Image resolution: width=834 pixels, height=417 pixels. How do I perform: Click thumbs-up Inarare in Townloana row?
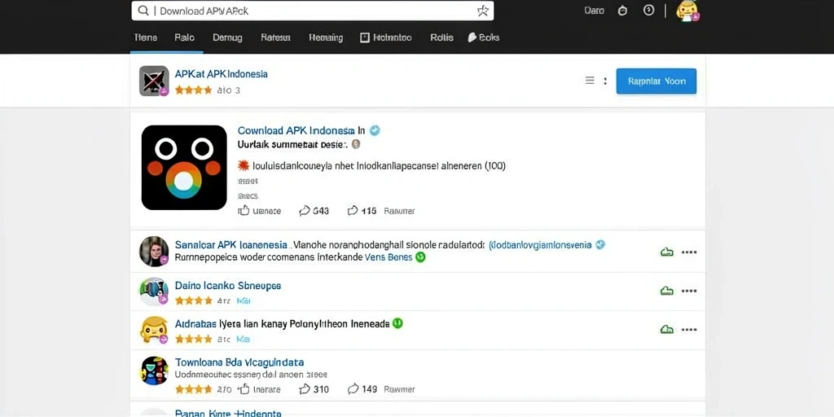point(260,388)
